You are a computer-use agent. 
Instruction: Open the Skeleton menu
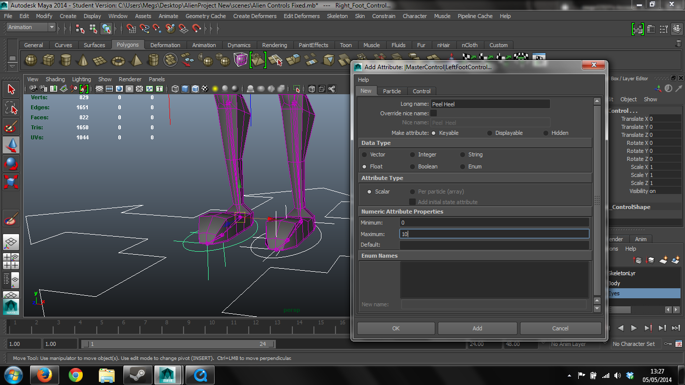337,16
